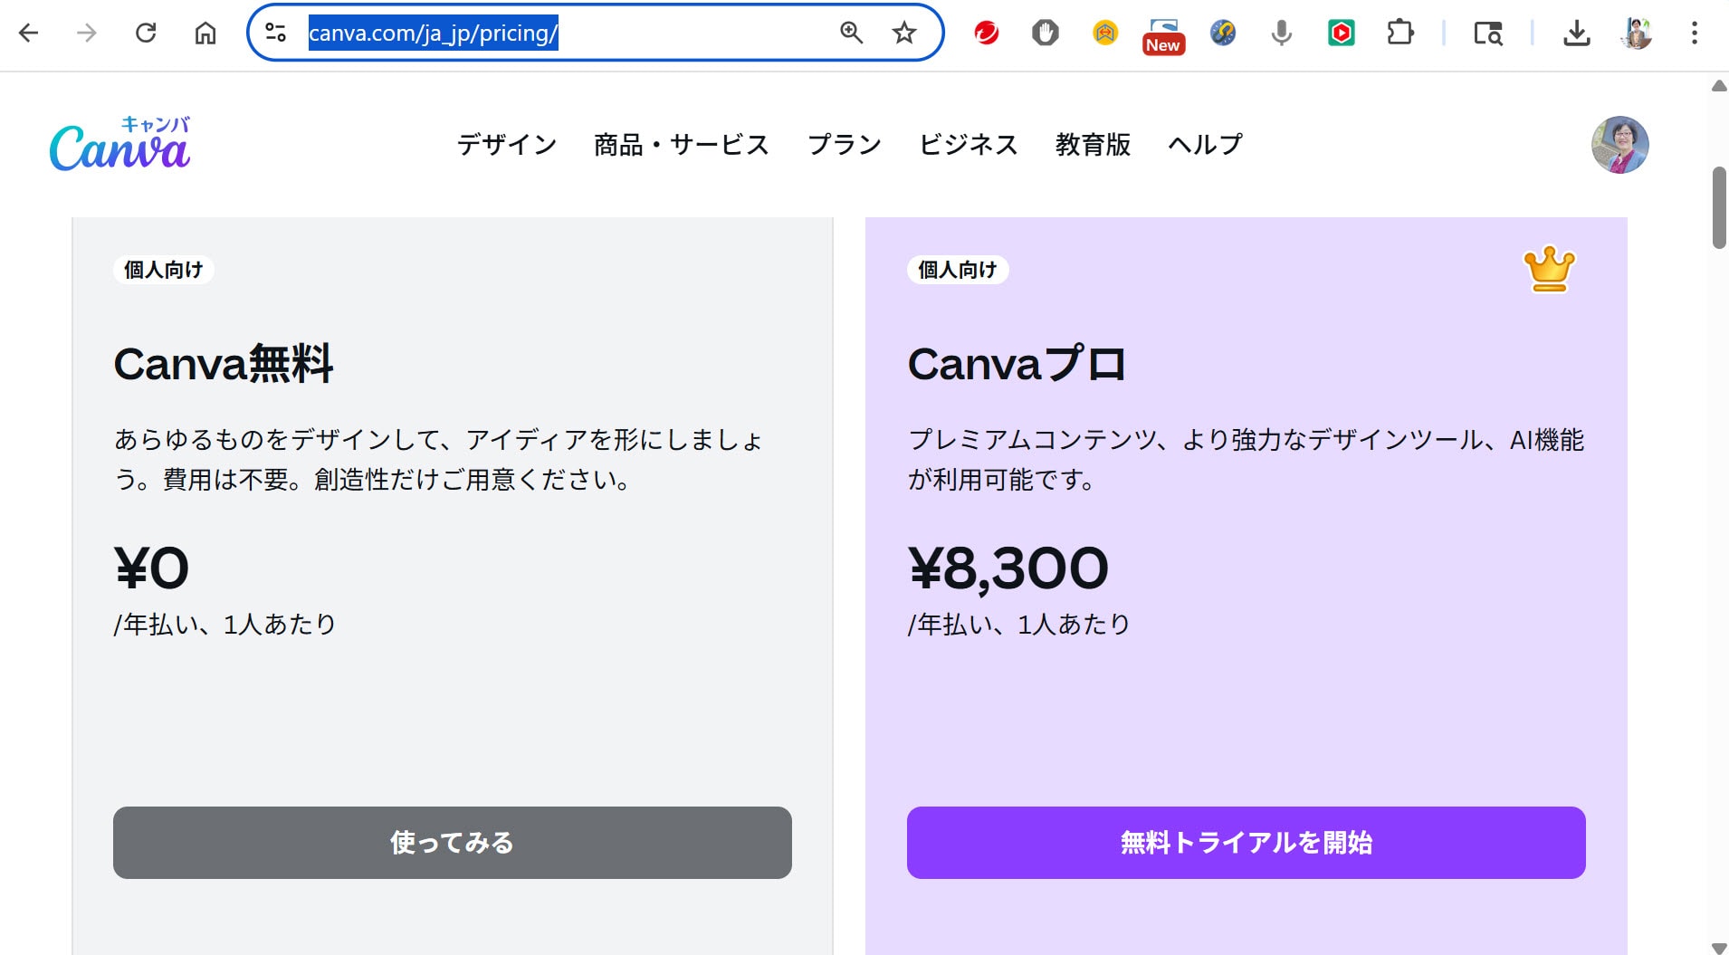Start the Pro trial with 無料トライアルを開始
This screenshot has width=1729, height=955.
[x=1246, y=843]
